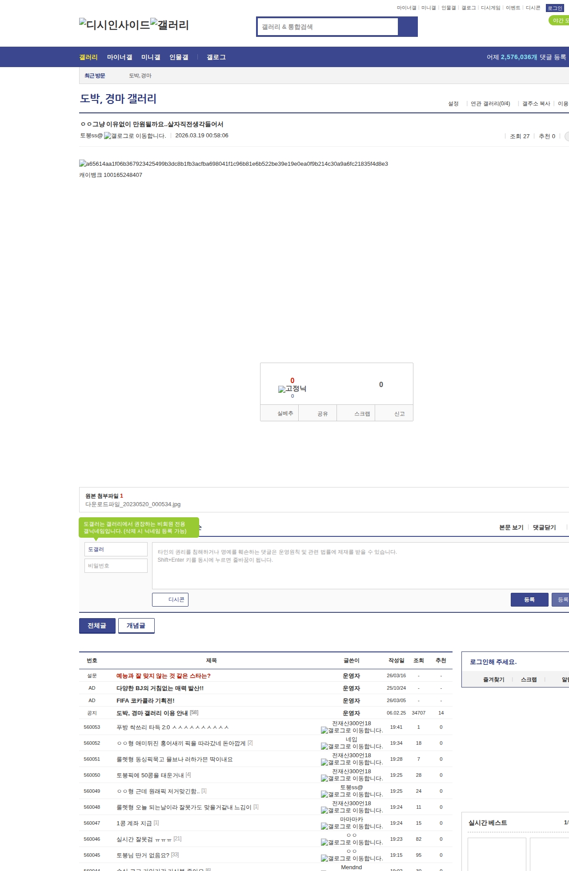
Task: Click the 로그인해 주세요. prompt
Action: click(x=493, y=662)
